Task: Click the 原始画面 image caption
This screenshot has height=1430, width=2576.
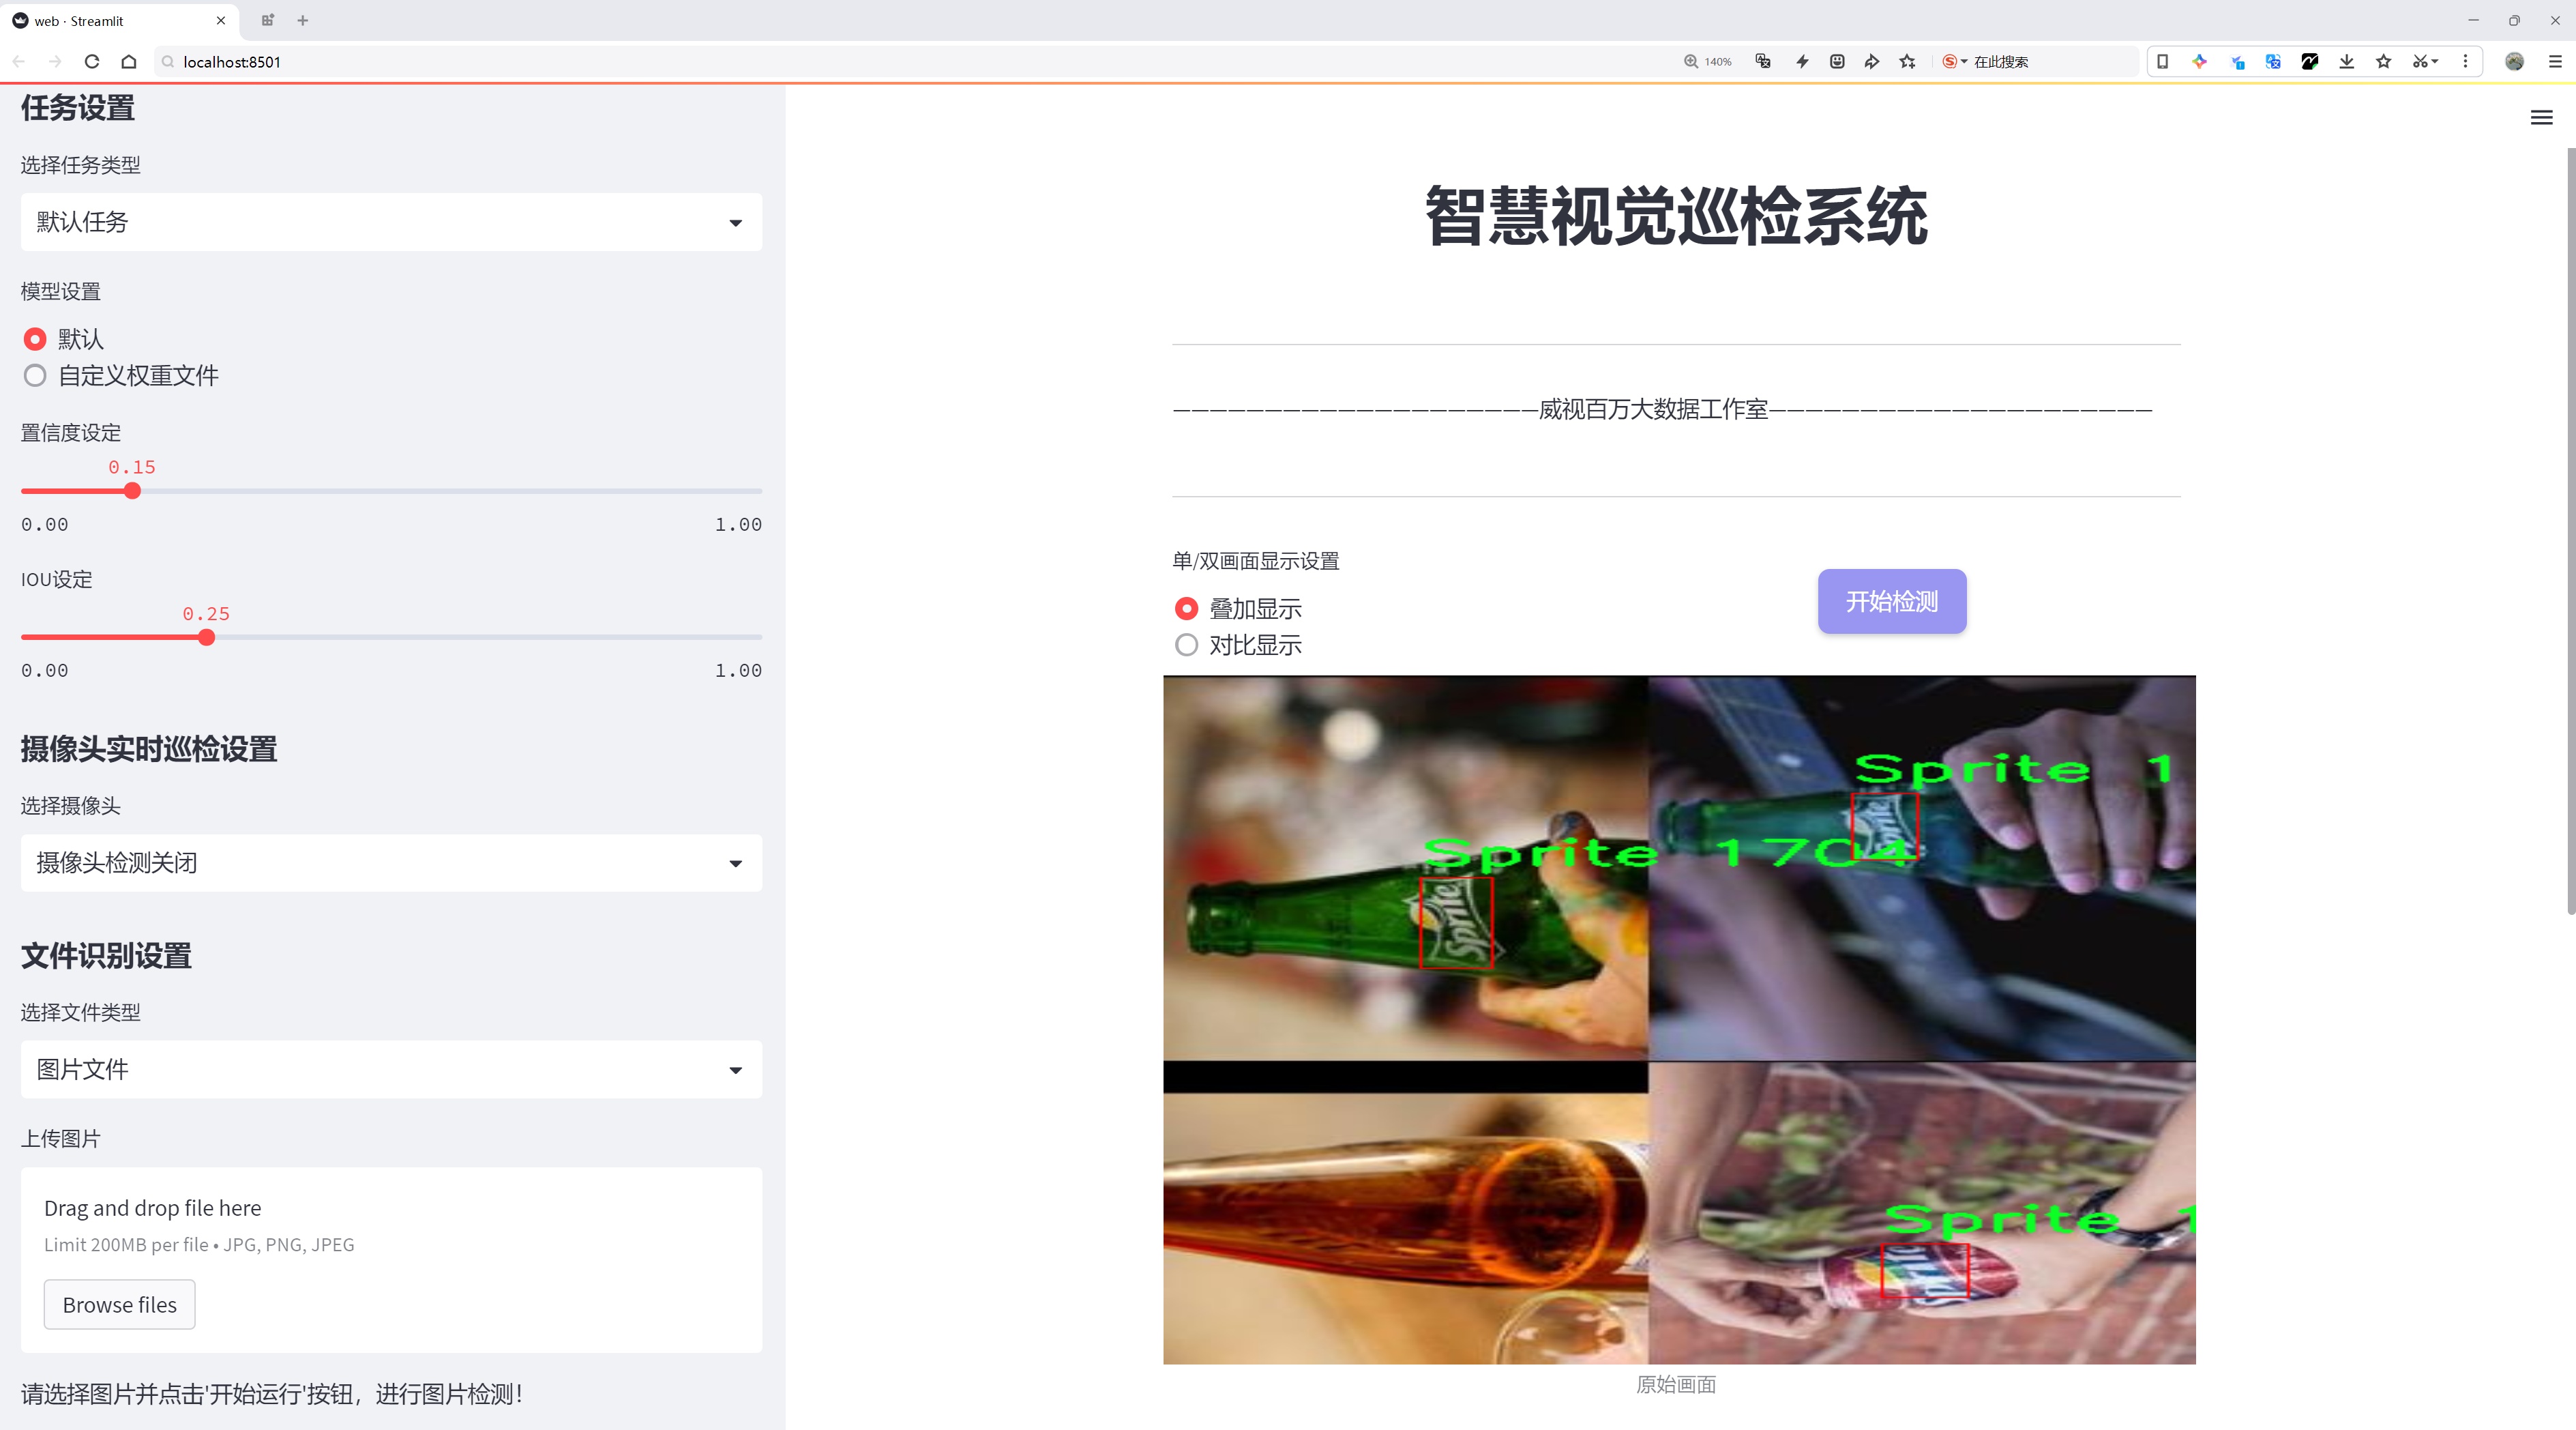Action: tap(1676, 1384)
